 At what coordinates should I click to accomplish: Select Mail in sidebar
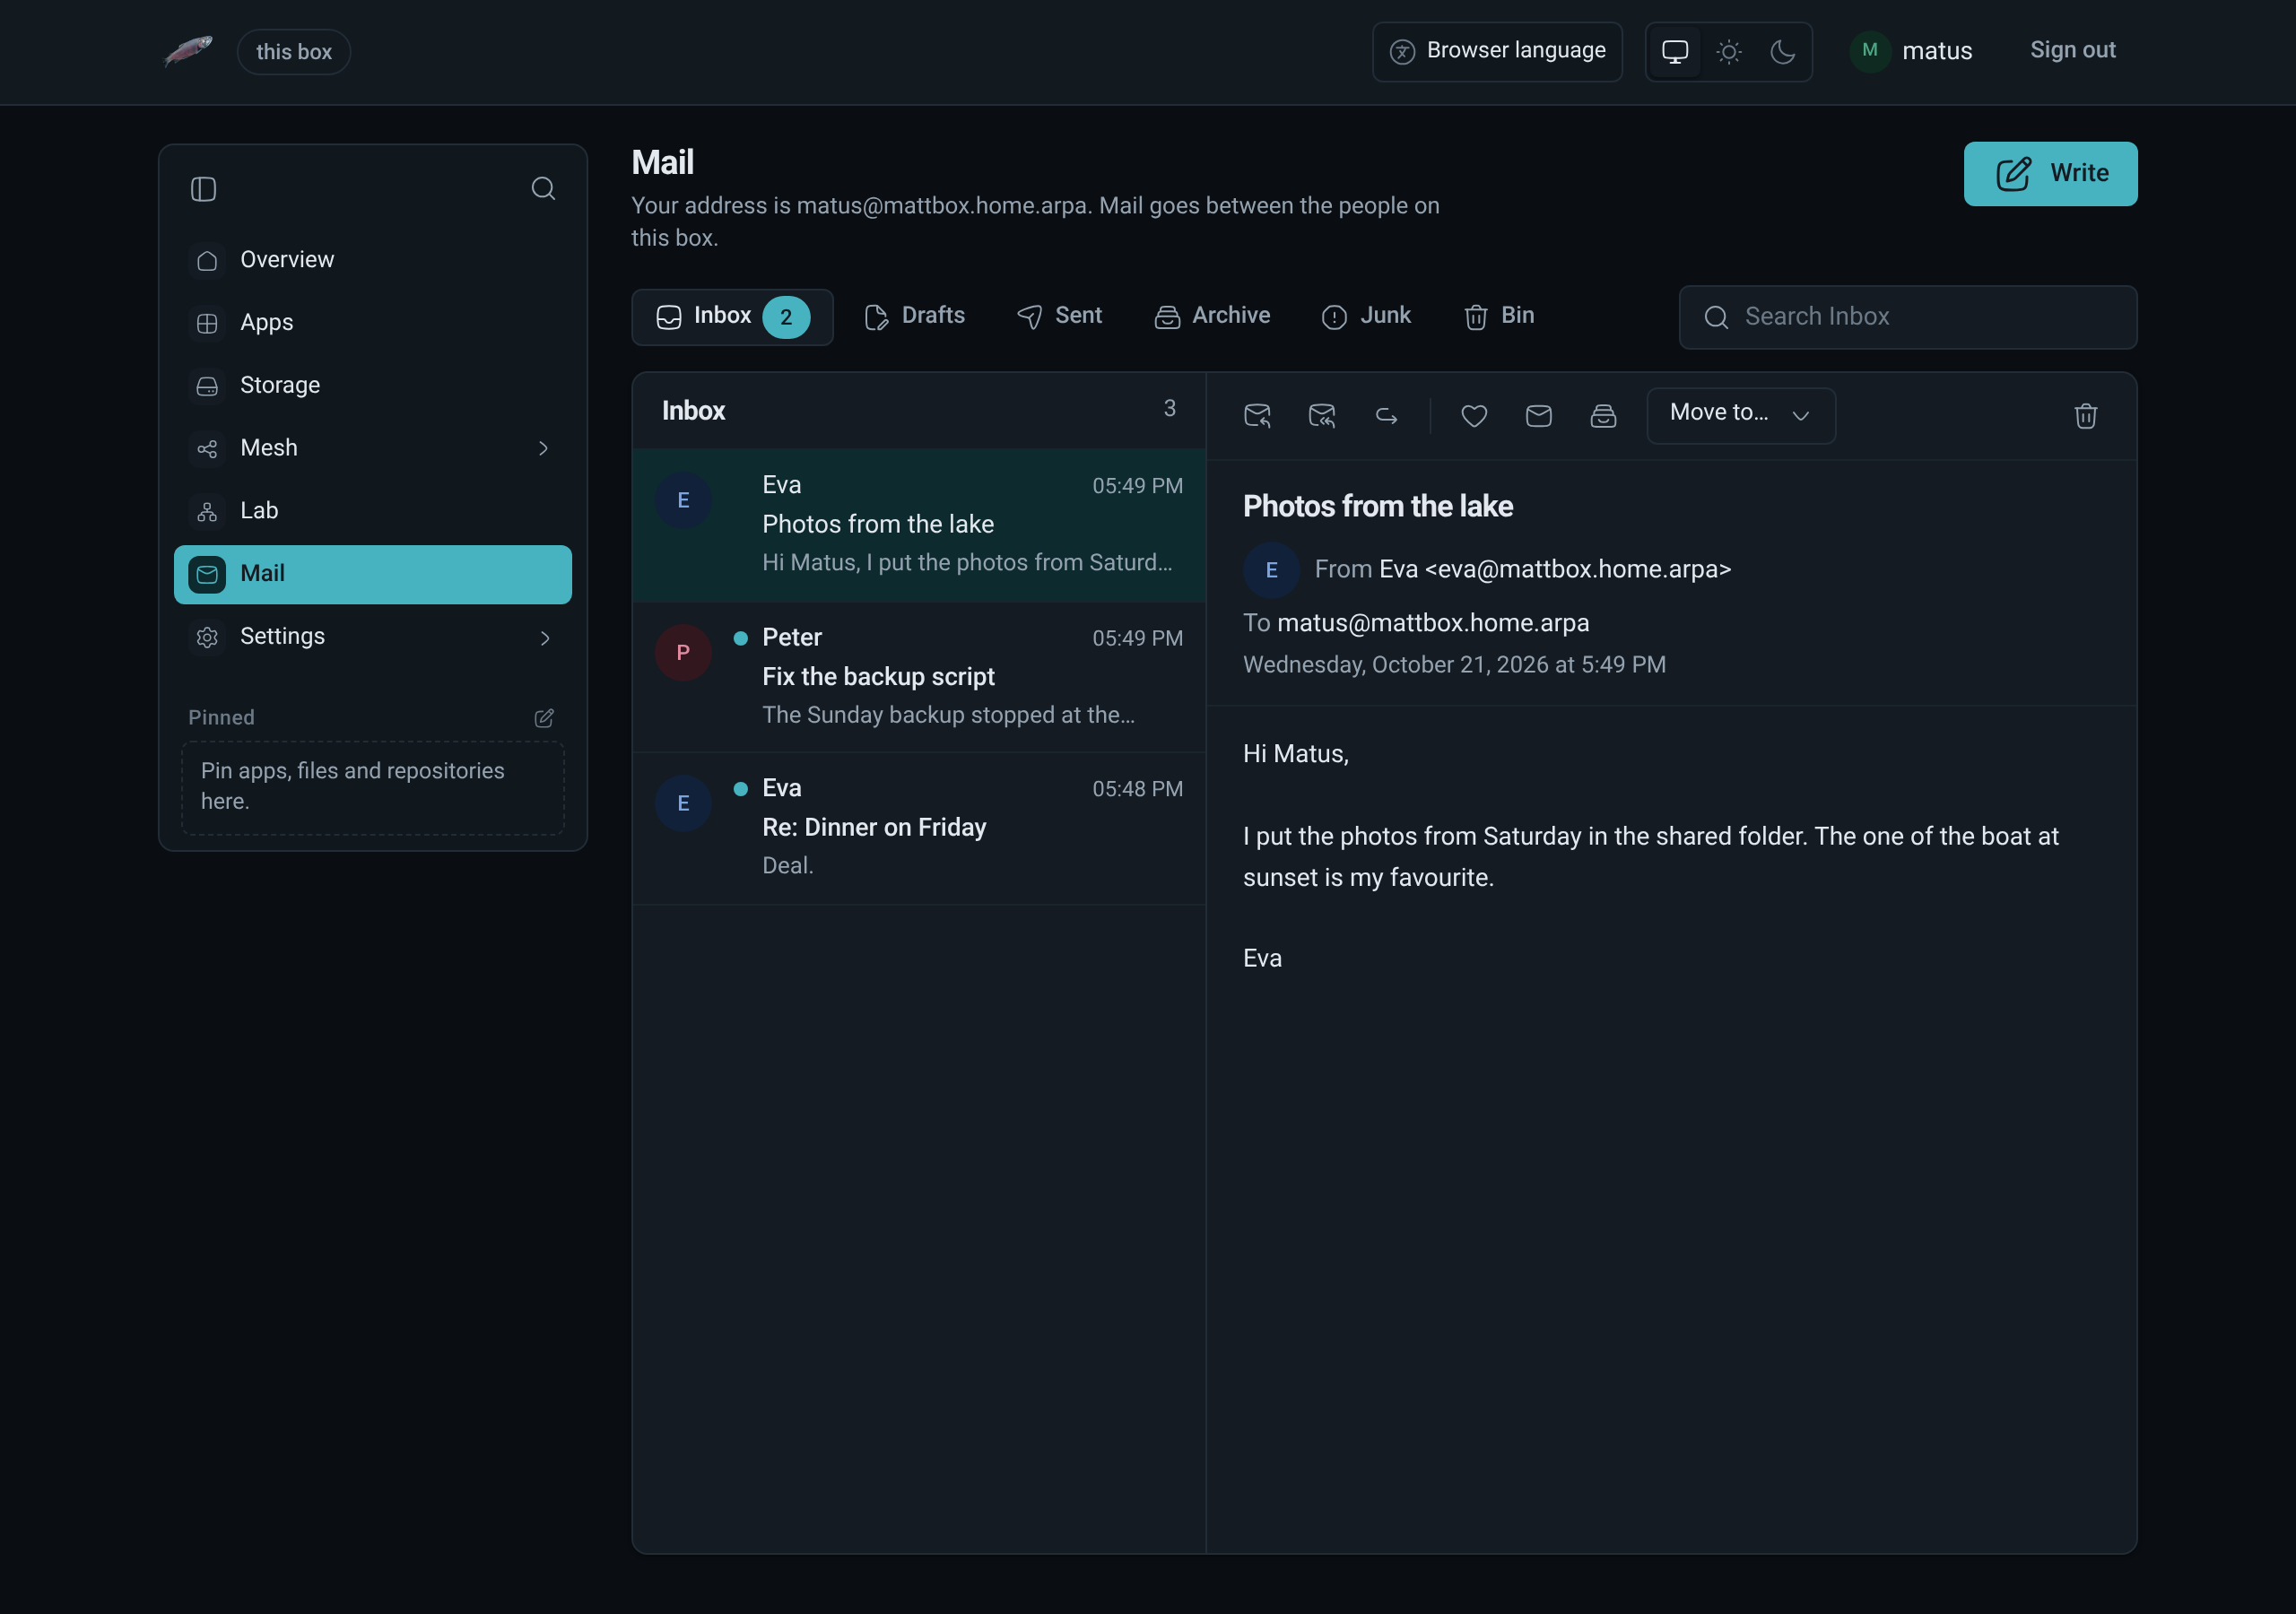tap(373, 574)
